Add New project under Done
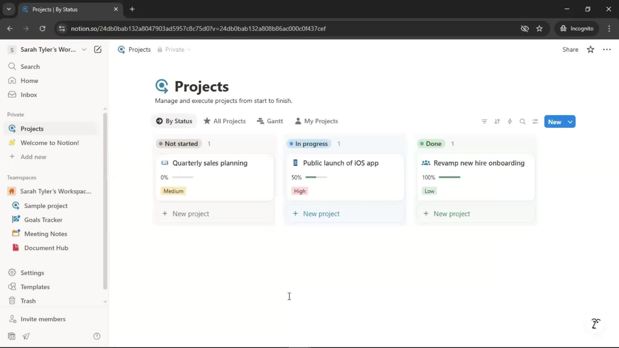Screen dimensions: 619x348 coord(476,214)
